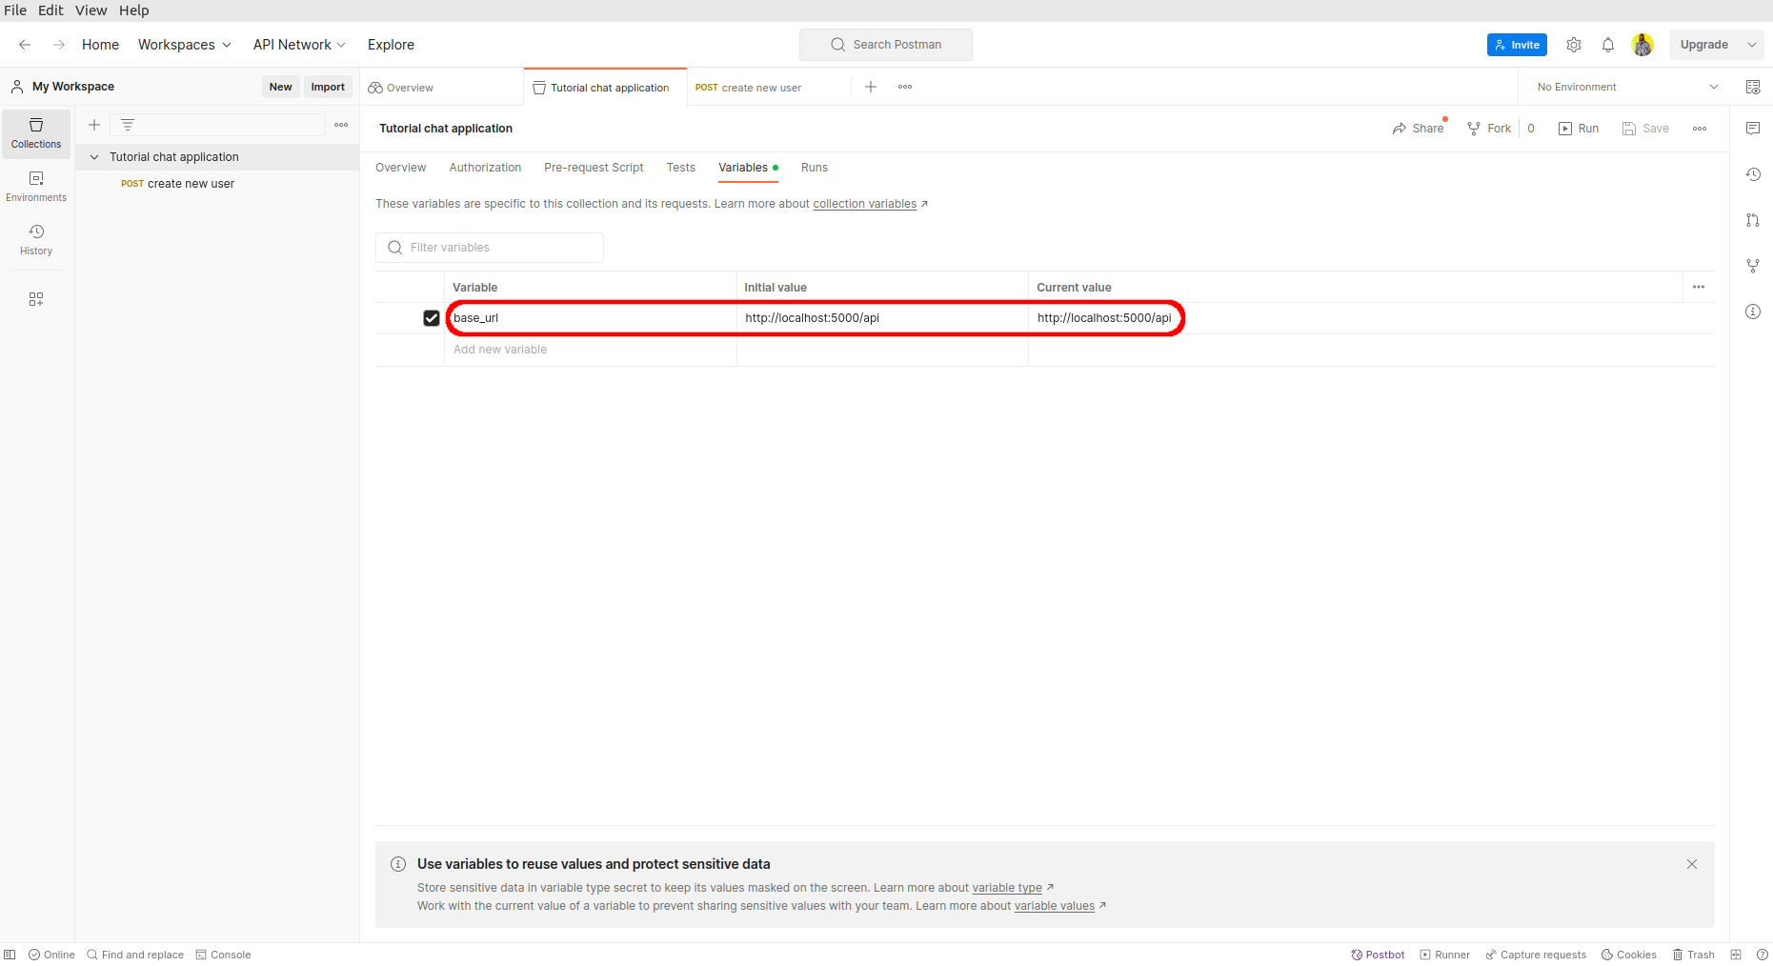Fork the collection
This screenshot has height=966, width=1773.
pos(1489,129)
